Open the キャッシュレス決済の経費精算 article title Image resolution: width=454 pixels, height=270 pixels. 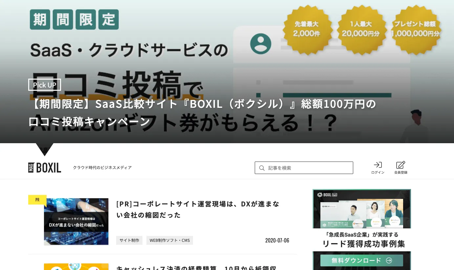[196, 267]
